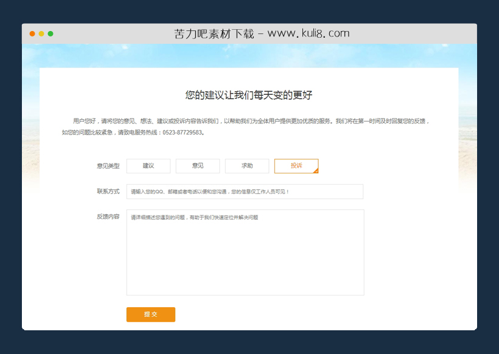499x354 pixels.
Task: Click the yellow traffic-light dot in title bar
Action: (41, 34)
